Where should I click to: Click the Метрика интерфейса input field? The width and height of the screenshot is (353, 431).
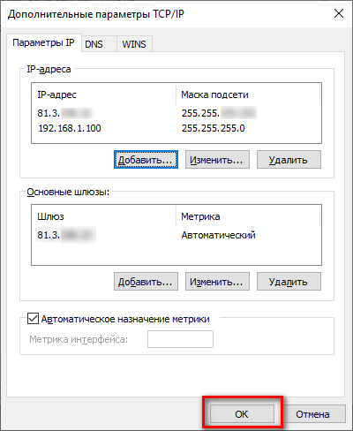coord(180,339)
